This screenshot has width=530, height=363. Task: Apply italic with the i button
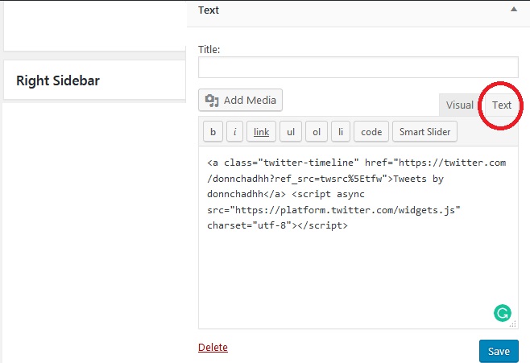(x=235, y=131)
